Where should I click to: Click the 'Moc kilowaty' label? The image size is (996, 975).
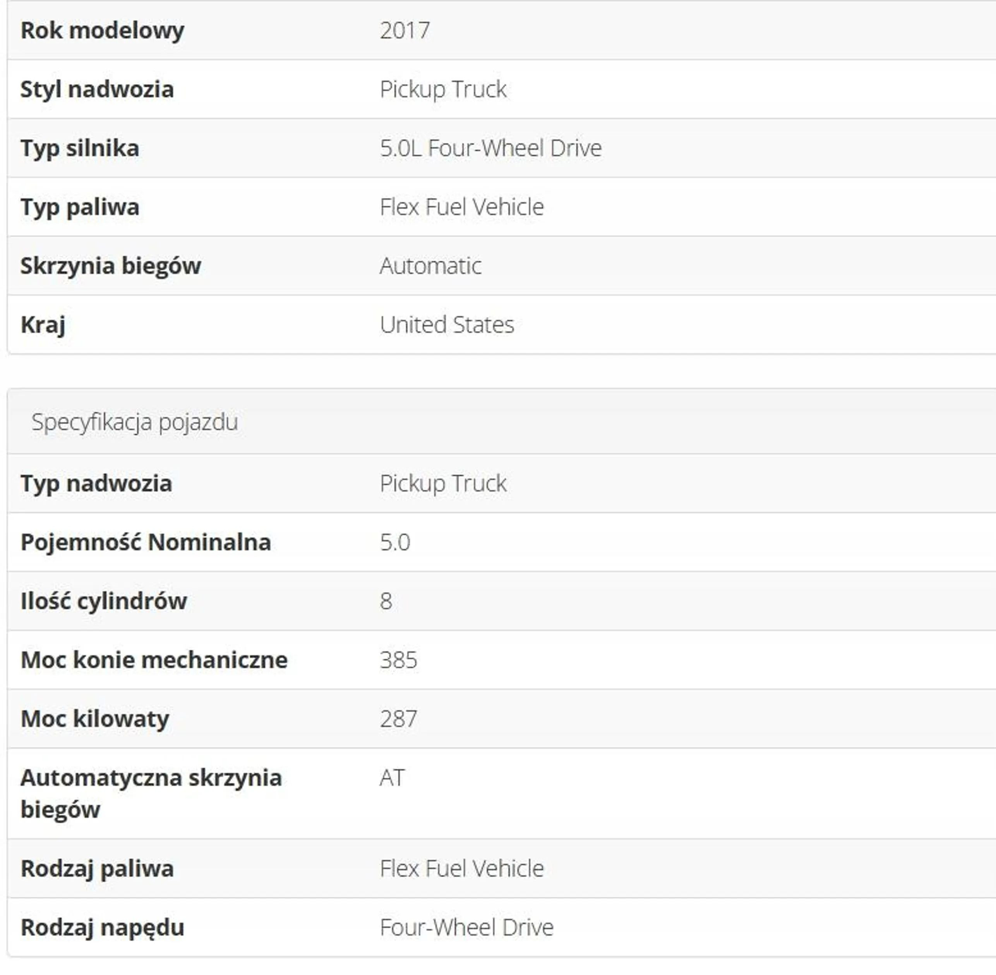tap(94, 719)
